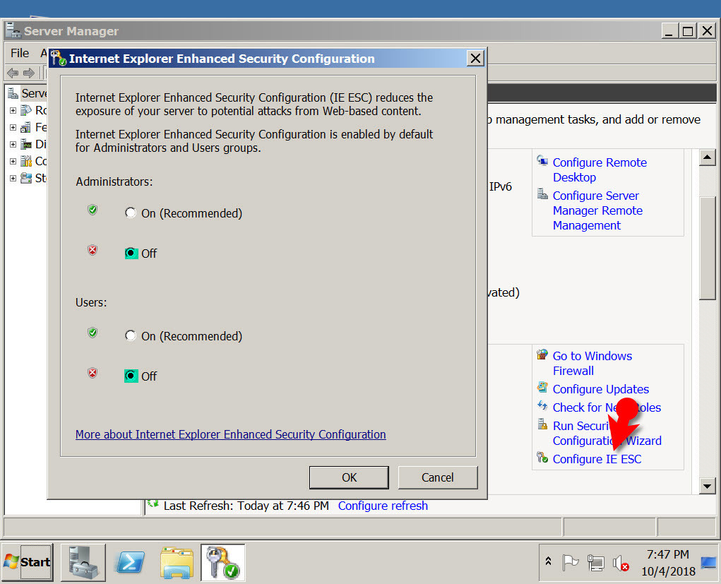Select the Roles node icon in tree

(26, 110)
